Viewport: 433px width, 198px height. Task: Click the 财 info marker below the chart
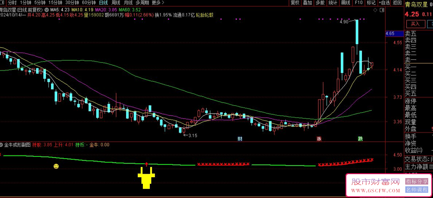[x=240, y=139]
